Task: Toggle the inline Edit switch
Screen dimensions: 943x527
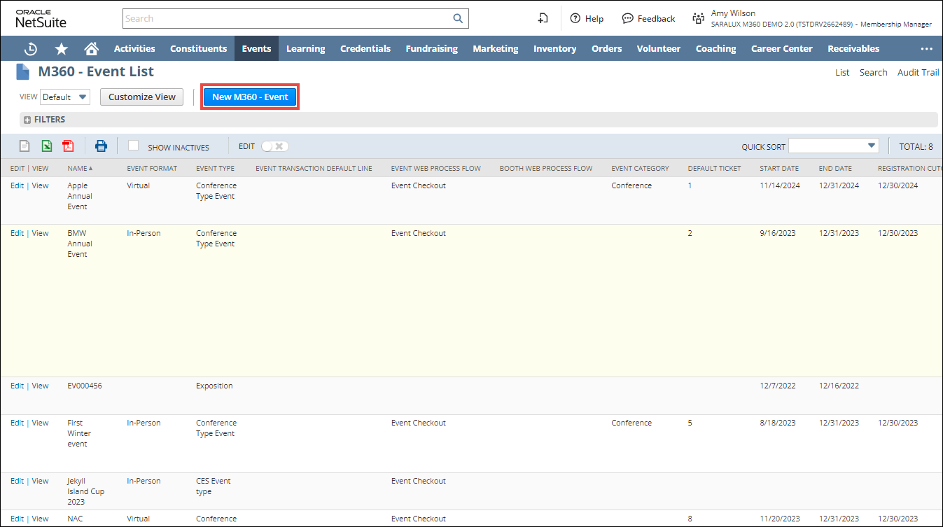Action: [x=274, y=146]
